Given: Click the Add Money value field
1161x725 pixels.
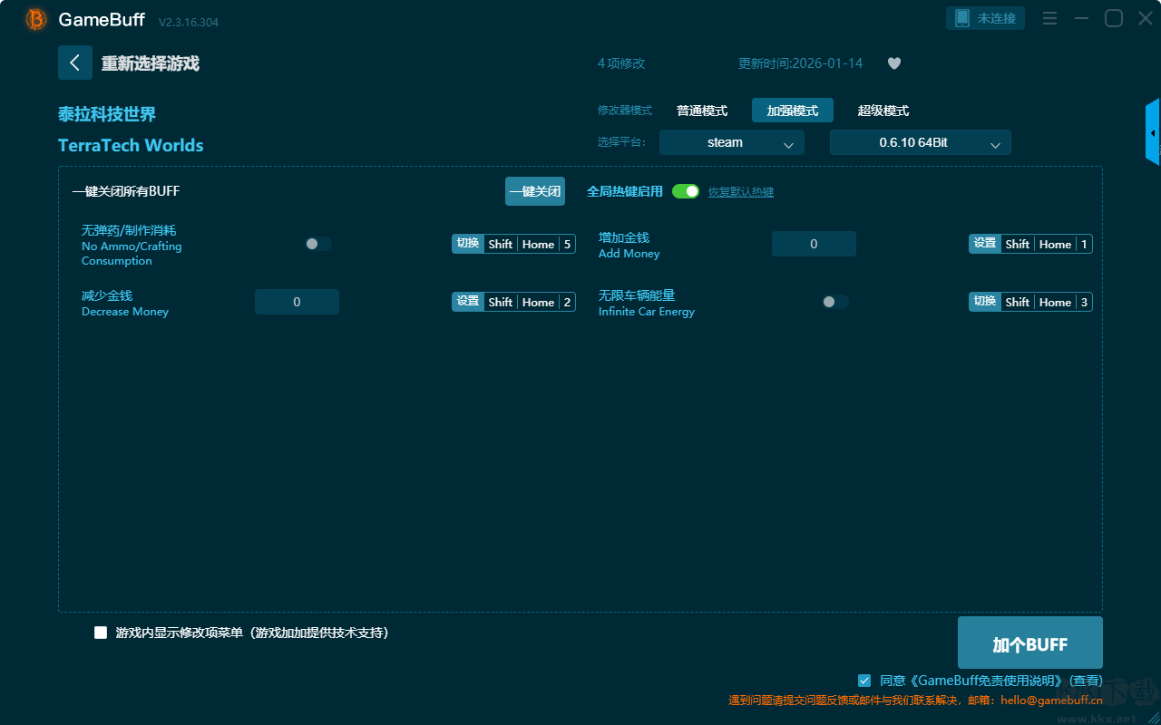Looking at the screenshot, I should coord(814,244).
